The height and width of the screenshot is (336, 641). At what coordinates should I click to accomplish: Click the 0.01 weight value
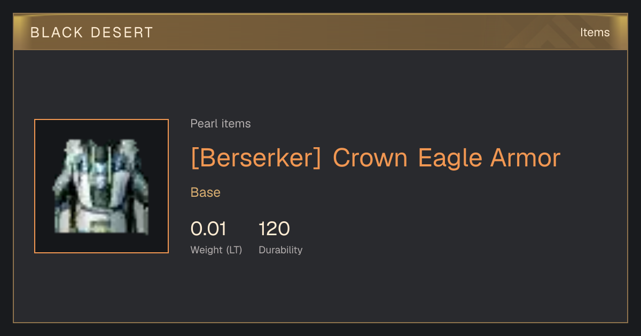(x=209, y=229)
